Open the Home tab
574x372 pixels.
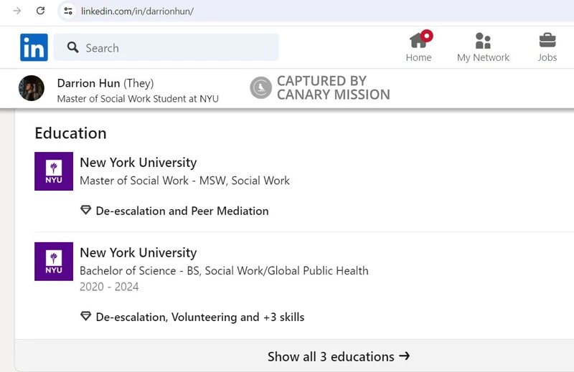point(419,47)
